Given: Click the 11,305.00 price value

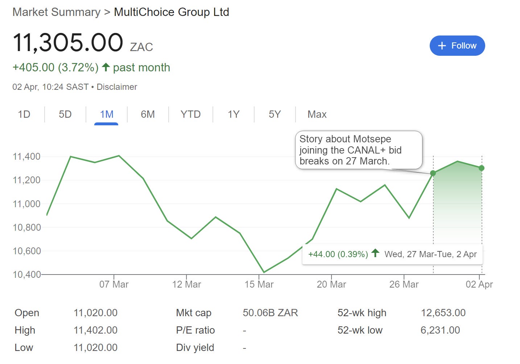Looking at the screenshot, I should (68, 42).
